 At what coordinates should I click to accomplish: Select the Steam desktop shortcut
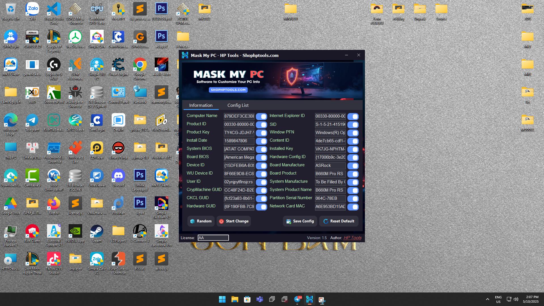[x=97, y=233]
